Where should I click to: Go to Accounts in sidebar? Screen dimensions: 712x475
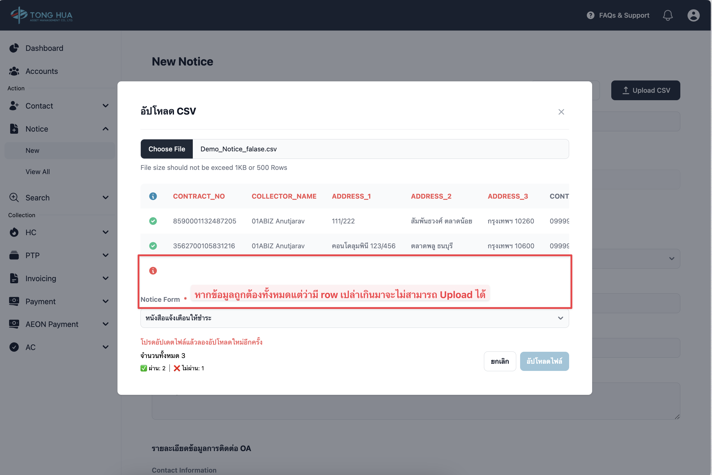(42, 71)
